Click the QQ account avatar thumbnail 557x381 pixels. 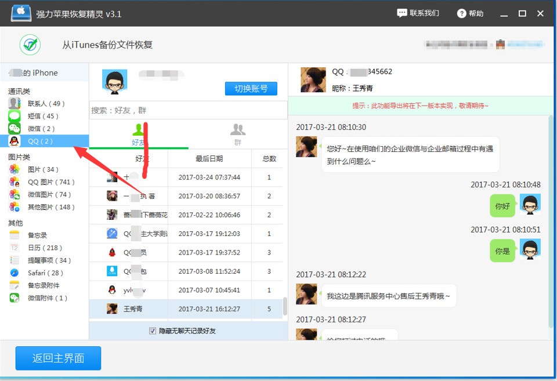pyautogui.click(x=114, y=82)
